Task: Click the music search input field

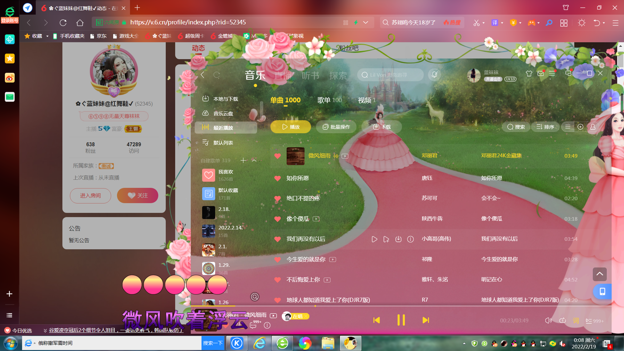Action: [x=390, y=75]
